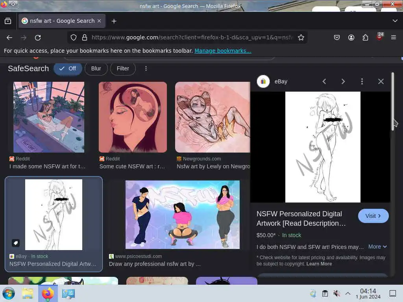Select the bathtub illustration thumbnail
This screenshot has width=403, height=302.
coord(49,117)
